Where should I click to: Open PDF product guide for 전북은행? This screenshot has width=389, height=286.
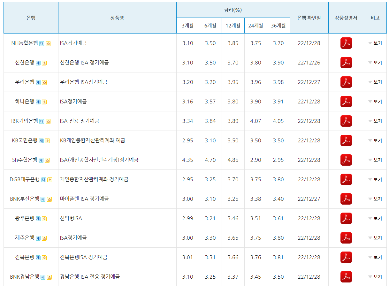[x=346, y=257]
